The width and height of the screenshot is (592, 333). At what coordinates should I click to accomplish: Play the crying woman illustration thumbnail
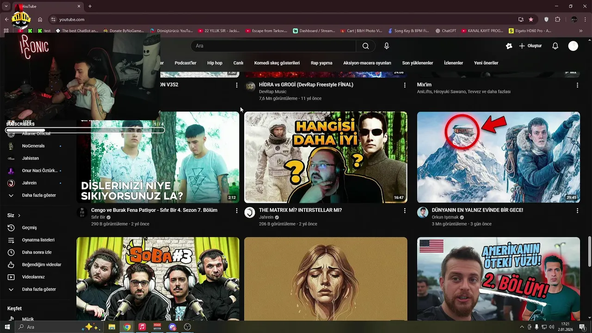326,279
